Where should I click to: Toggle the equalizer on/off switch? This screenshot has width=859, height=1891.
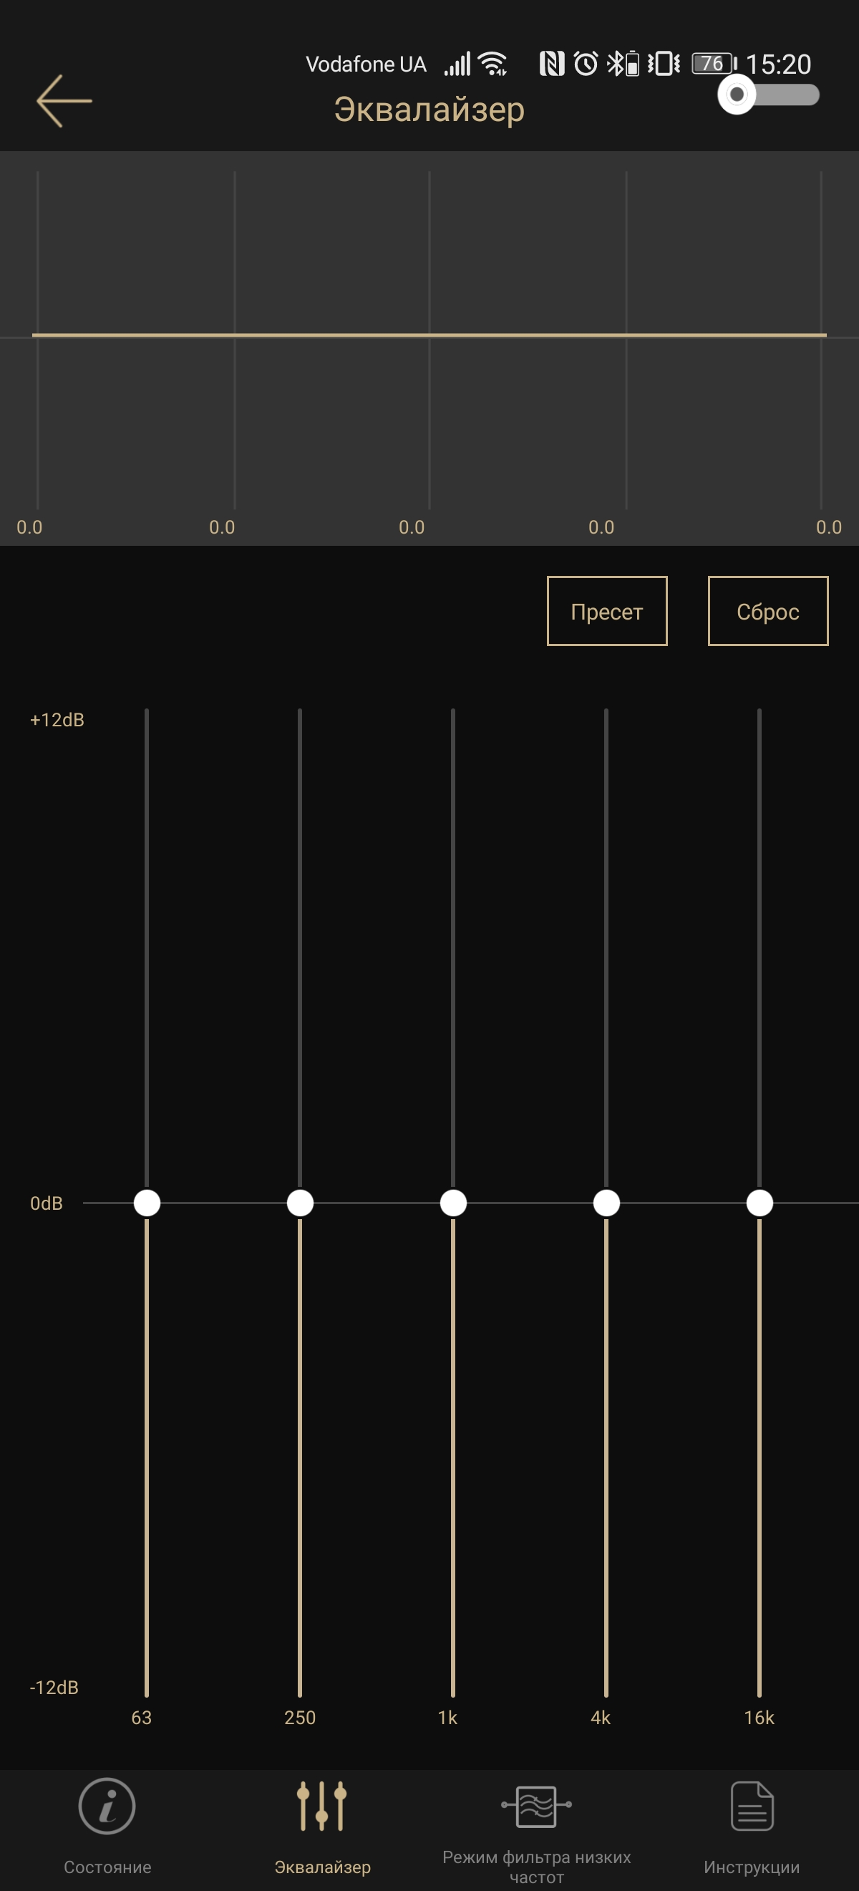click(768, 95)
